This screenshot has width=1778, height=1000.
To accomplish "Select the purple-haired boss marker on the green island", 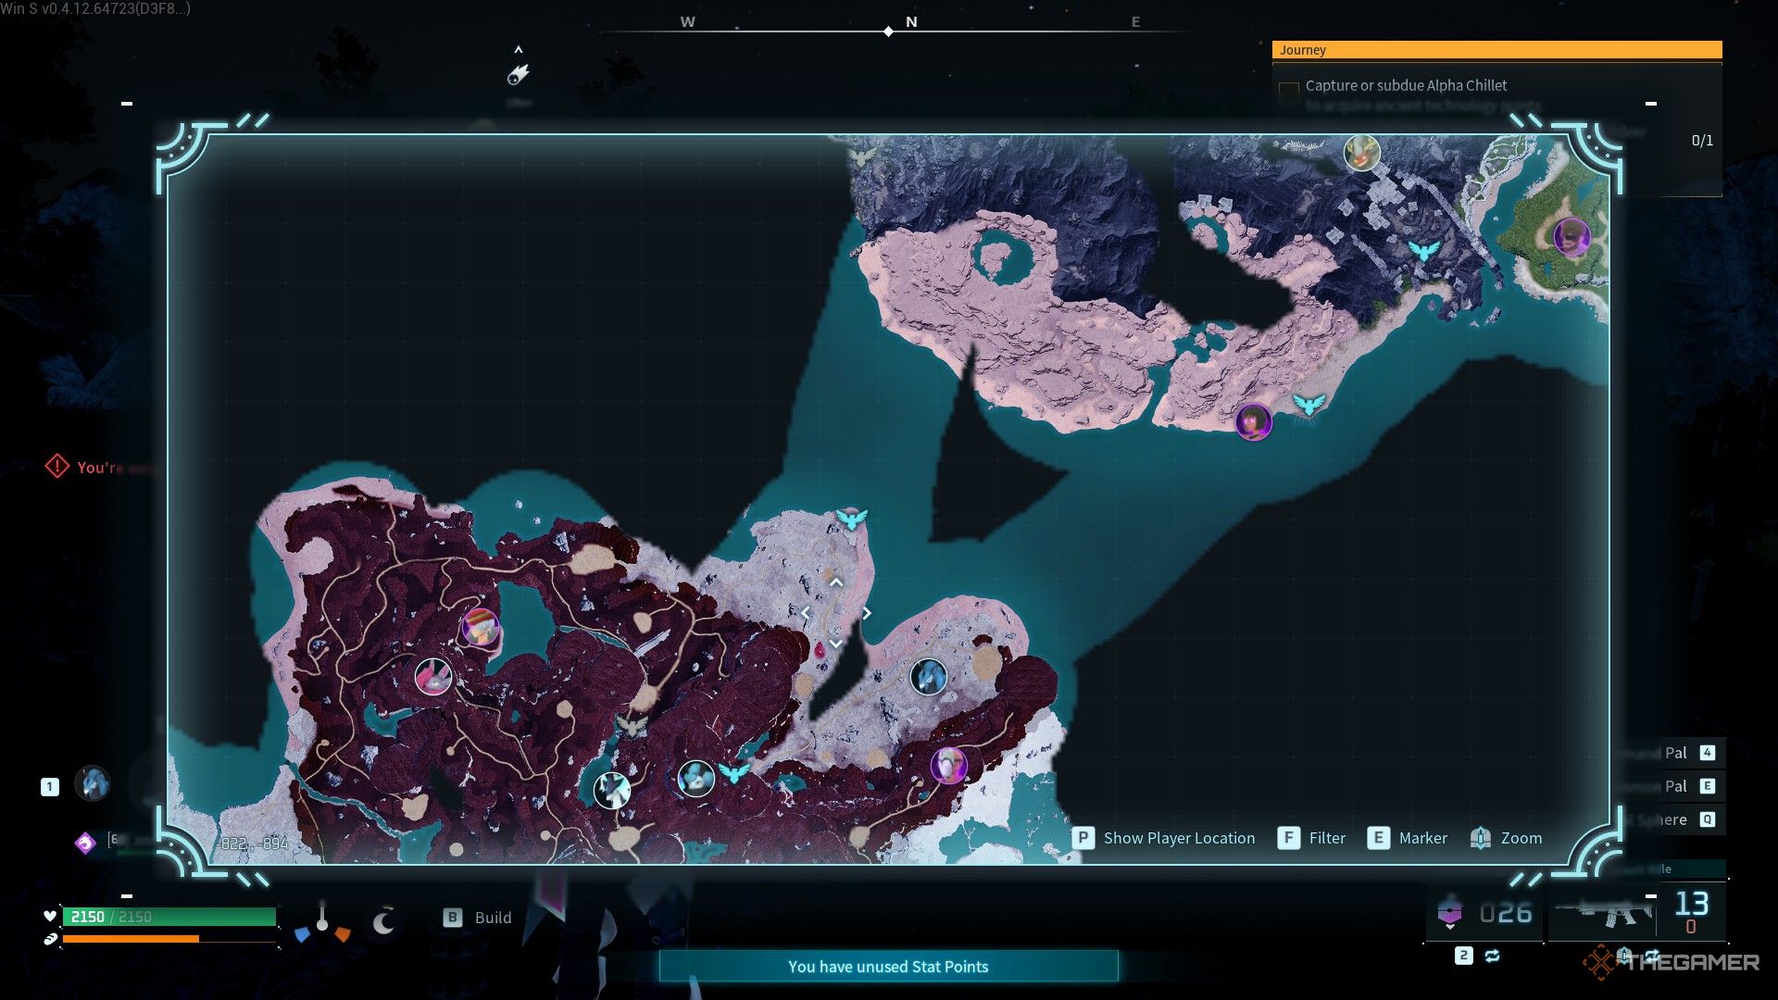I will 1571,237.
